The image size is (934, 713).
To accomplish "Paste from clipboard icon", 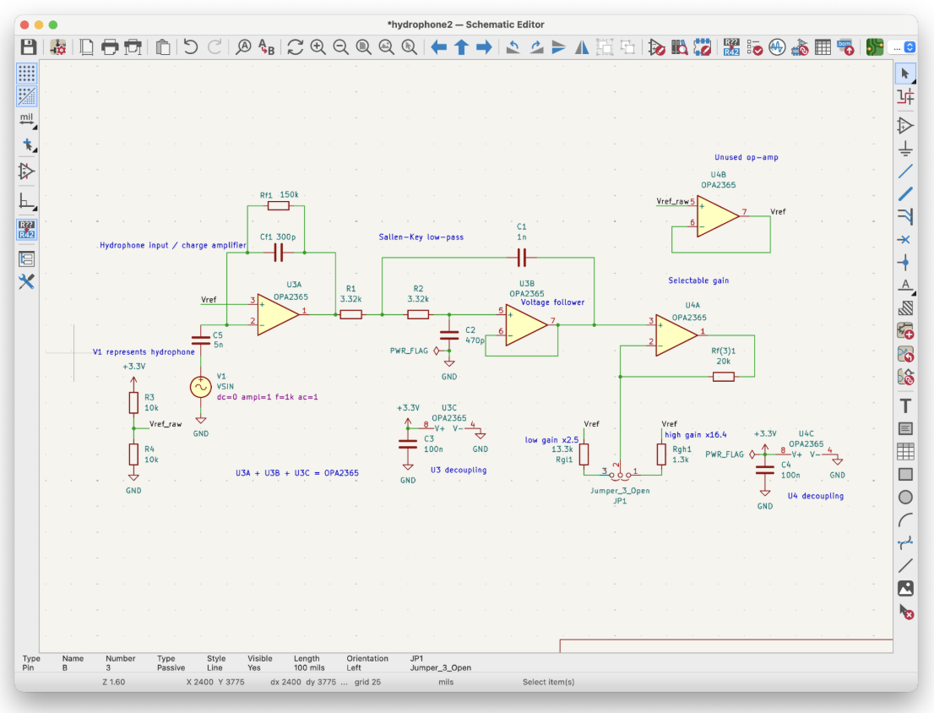I will pyautogui.click(x=163, y=47).
